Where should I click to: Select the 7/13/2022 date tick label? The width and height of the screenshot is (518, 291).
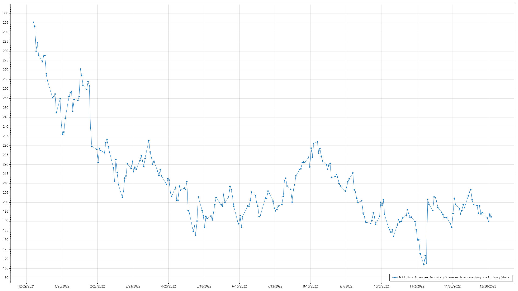[x=275, y=286]
